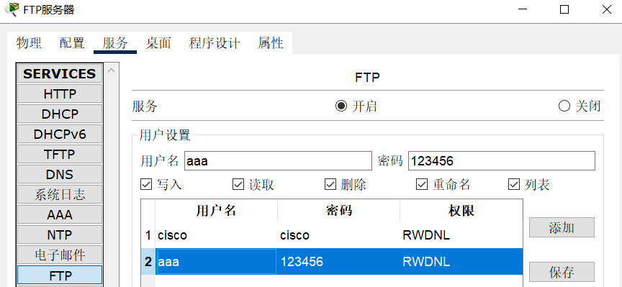Switch to the 物理 tab
The height and width of the screenshot is (287, 622).
click(29, 43)
